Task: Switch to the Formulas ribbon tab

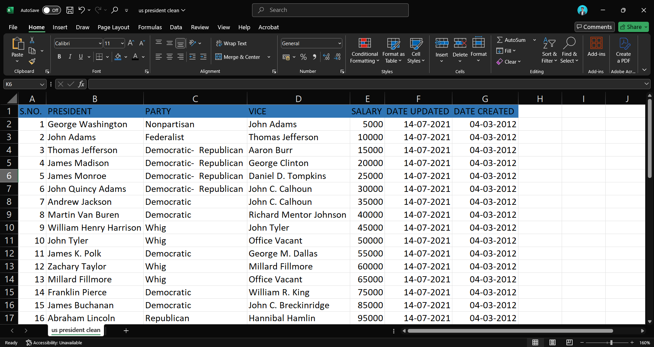Action: click(x=150, y=27)
